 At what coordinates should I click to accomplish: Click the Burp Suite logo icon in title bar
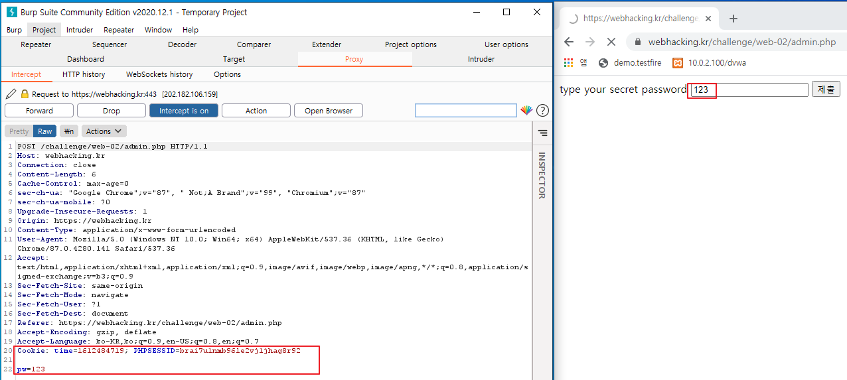coord(11,12)
